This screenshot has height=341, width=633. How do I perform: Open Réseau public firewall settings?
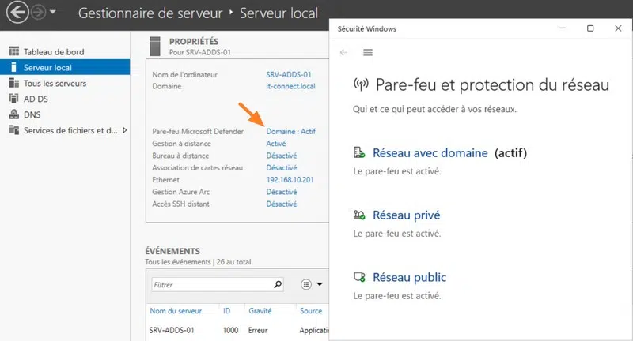pos(409,277)
